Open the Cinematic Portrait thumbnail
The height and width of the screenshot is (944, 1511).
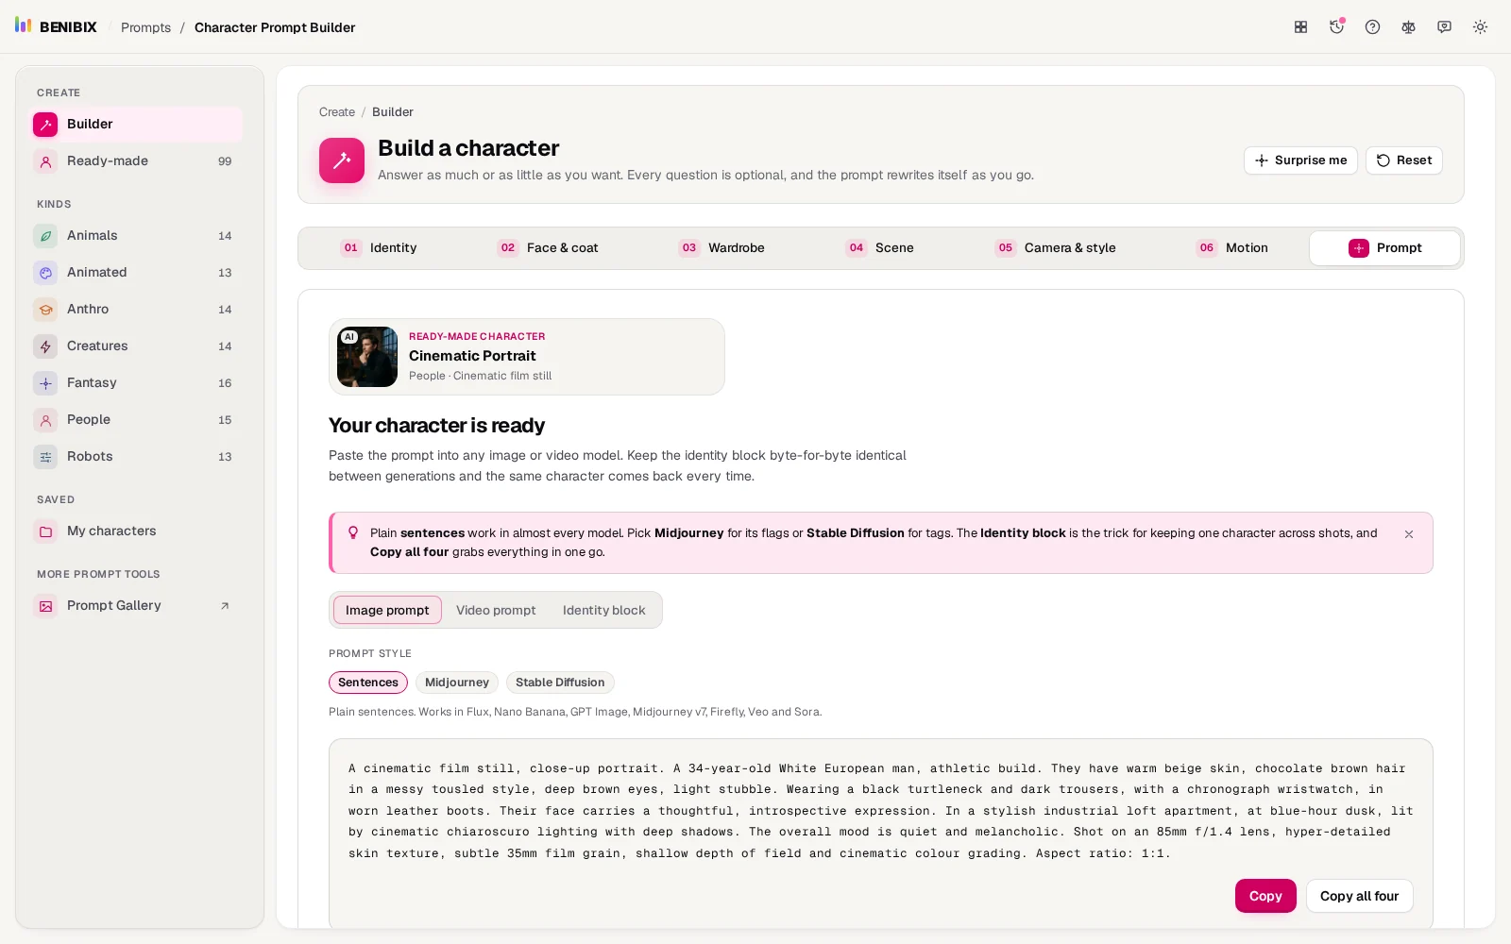[367, 357]
